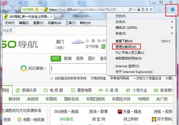Viewport: 179px width, 125px height.
Task: Click the browser Back arrow button
Action: pyautogui.click(x=7, y=9)
